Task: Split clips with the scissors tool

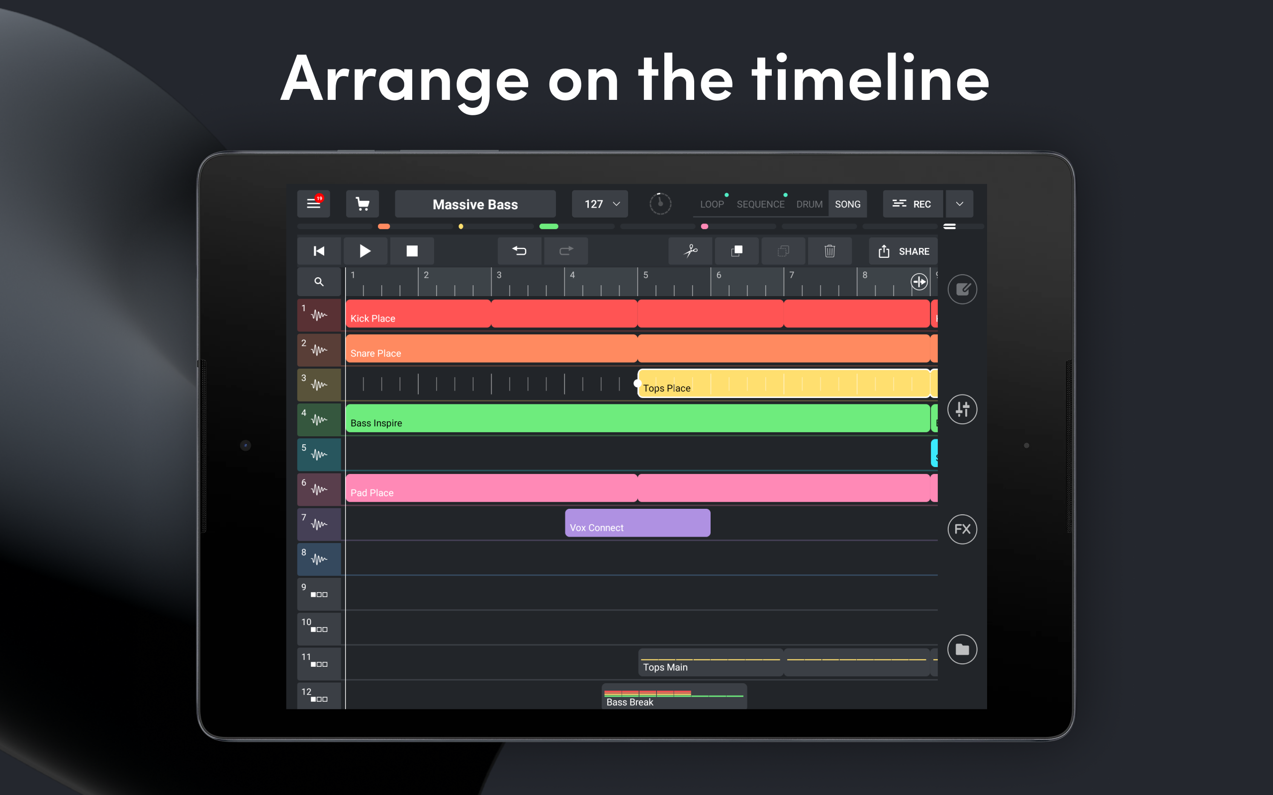Action: pos(690,251)
